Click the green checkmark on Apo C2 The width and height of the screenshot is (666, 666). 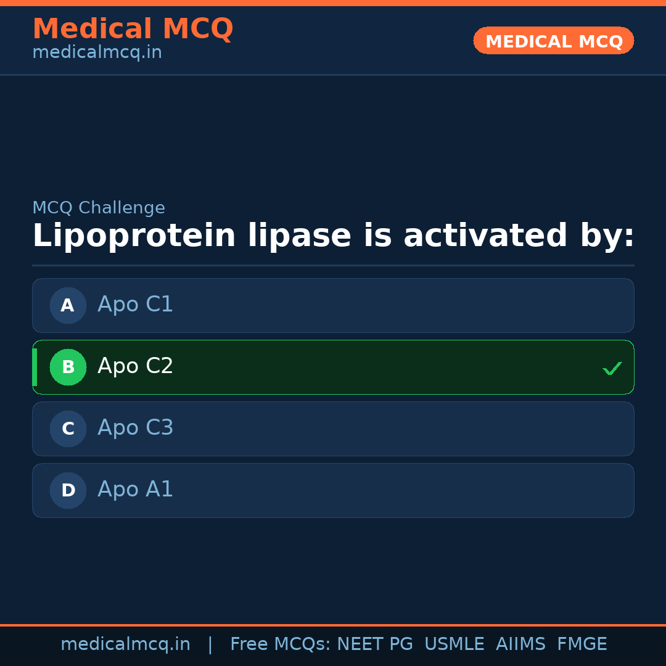(612, 369)
